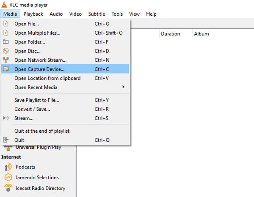Click the Jamendo Selections hexagon icon
The width and height of the screenshot is (254, 197).
[x=8, y=177]
